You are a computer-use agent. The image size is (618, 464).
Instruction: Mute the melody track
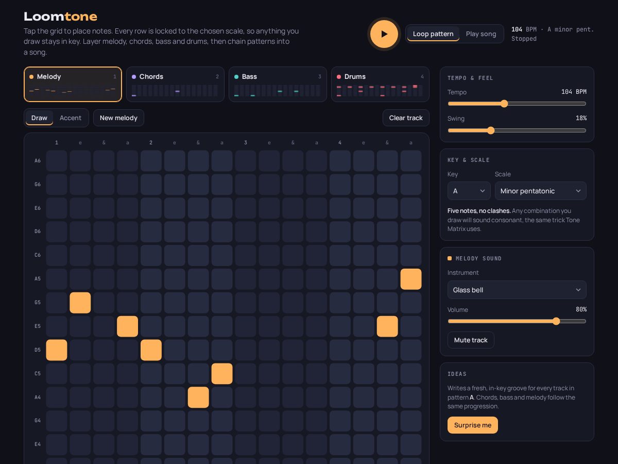tap(471, 340)
